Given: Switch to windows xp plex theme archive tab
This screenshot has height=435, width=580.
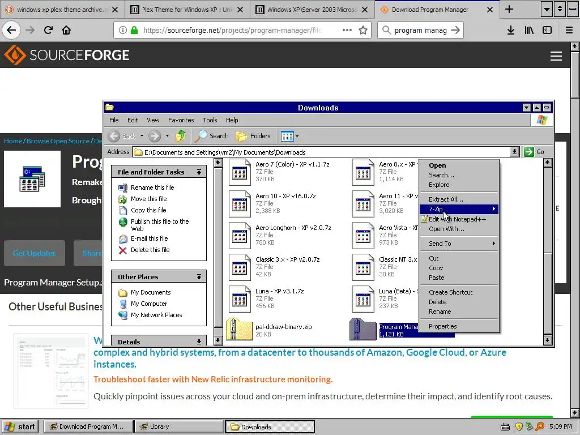Looking at the screenshot, I should [62, 10].
